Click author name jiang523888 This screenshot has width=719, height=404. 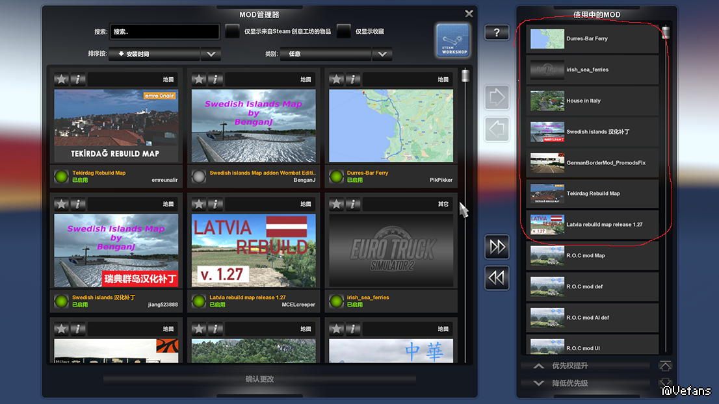(163, 305)
